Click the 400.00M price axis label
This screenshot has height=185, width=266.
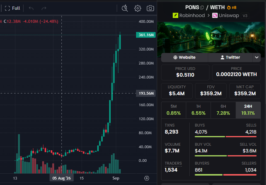coord(146,22)
